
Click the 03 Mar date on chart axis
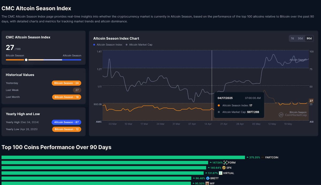(113, 124)
